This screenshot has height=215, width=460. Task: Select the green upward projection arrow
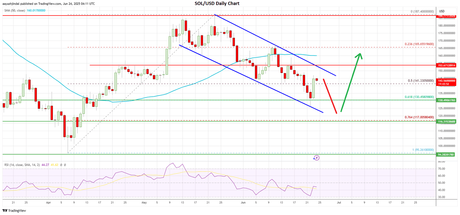pyautogui.click(x=351, y=82)
